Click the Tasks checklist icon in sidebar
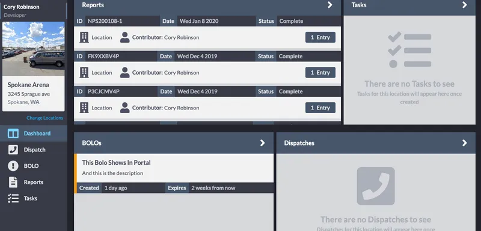This screenshot has width=481, height=231. 13,199
